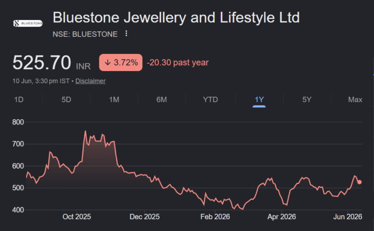Show the YTD chart range
This screenshot has height=231, width=374.
coord(210,100)
